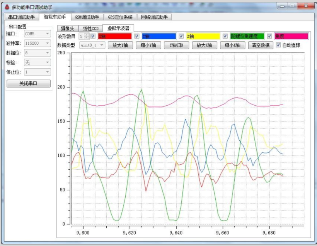Select the 虚拟示波器 sub-tab
Image resolution: width=317 pixels, height=246 pixels.
click(118, 28)
